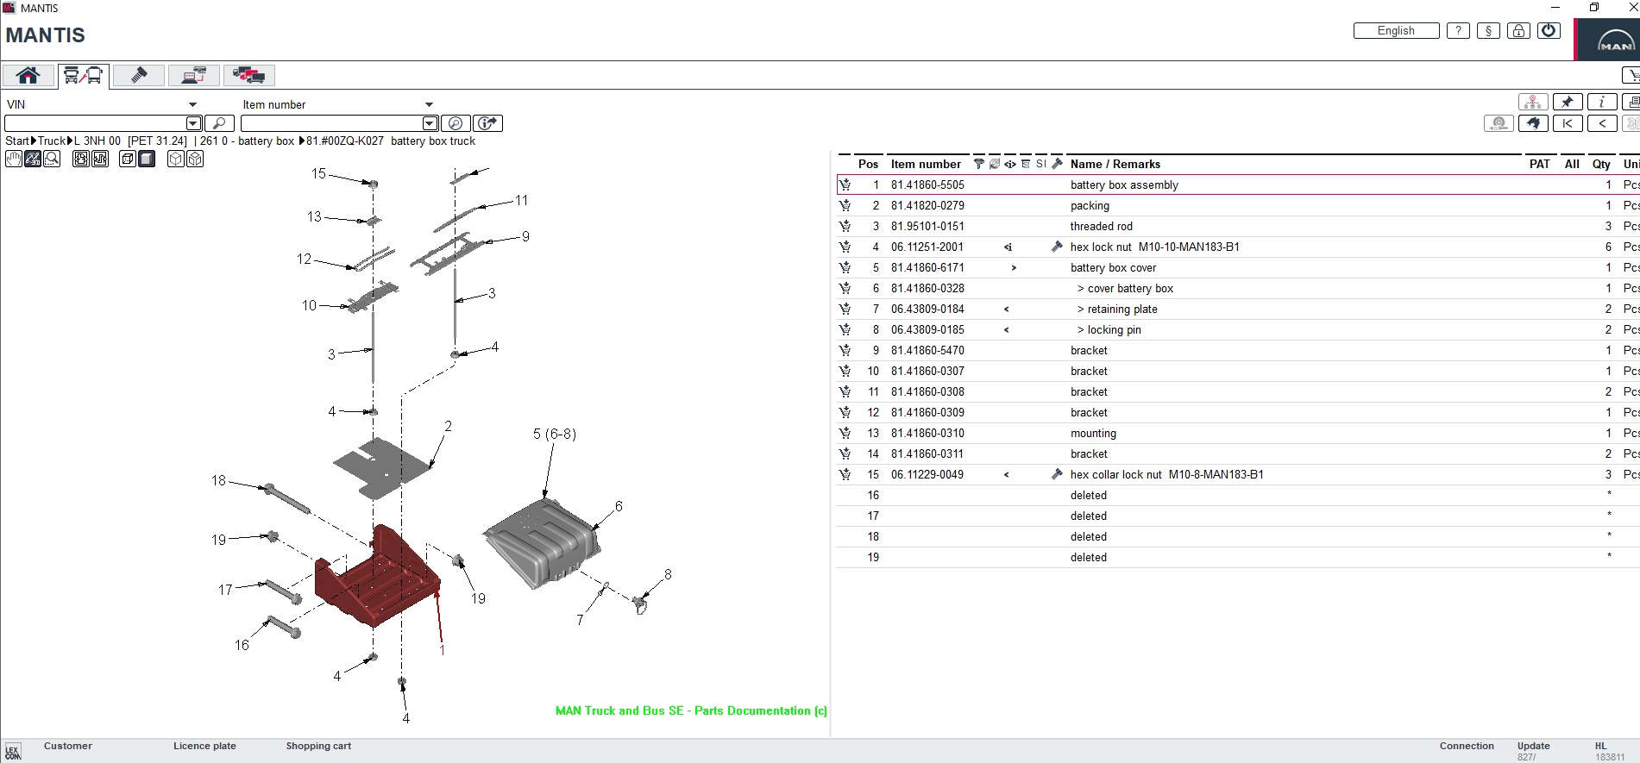1640x763 pixels.
Task: Click the Name / Remarks column header
Action: click(1115, 164)
